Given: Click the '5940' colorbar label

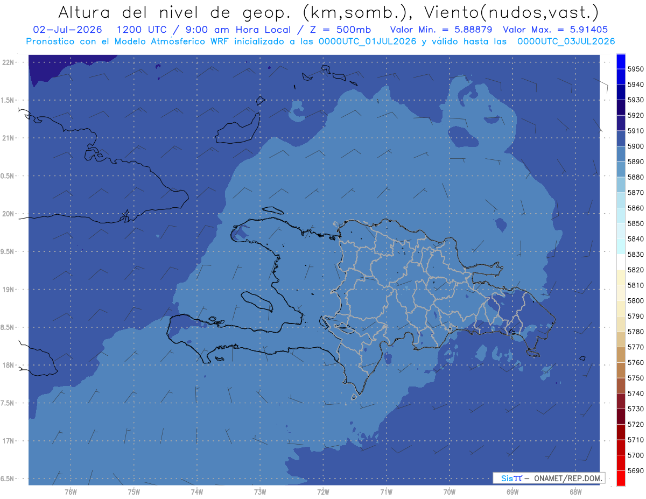Looking at the screenshot, I should coord(635,85).
